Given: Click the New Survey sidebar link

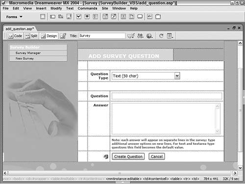Looking at the screenshot, I should tap(24, 58).
